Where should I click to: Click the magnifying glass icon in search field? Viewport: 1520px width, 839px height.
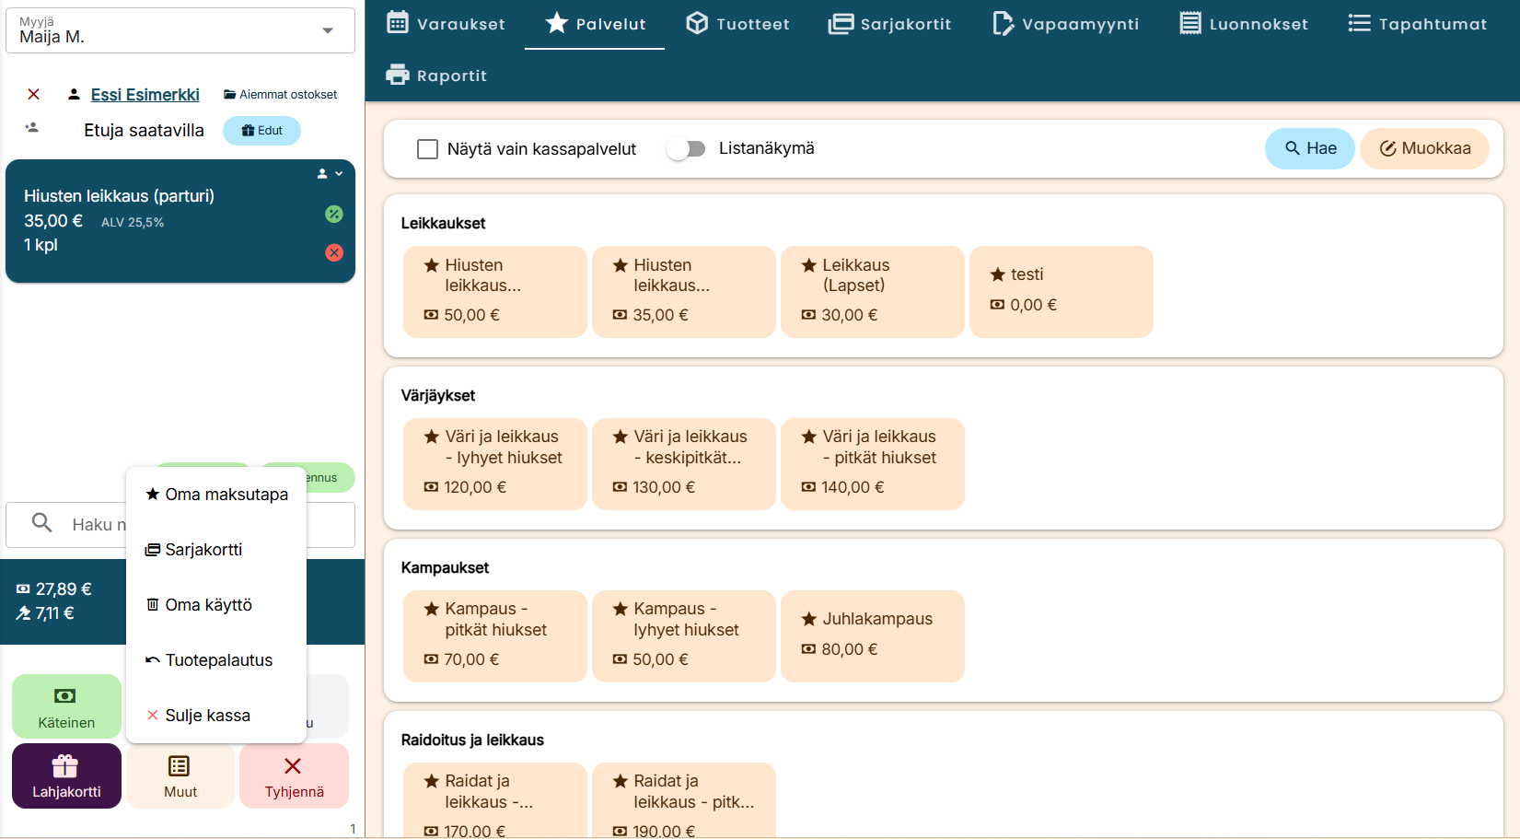[41, 523]
